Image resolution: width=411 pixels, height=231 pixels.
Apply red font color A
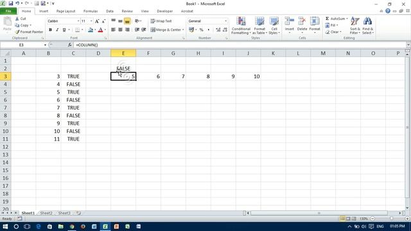(100, 30)
